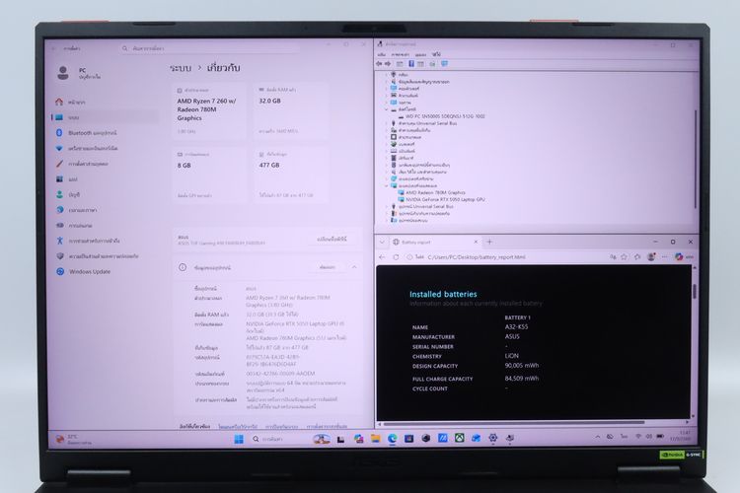The height and width of the screenshot is (493, 740).
Task: Add battery report page to favorites star
Action: [624, 257]
